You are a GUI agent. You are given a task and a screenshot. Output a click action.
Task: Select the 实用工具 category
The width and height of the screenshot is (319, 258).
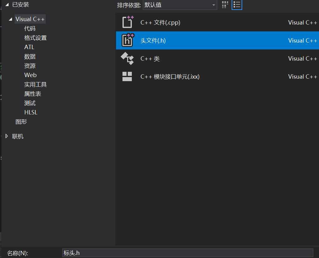tap(35, 85)
